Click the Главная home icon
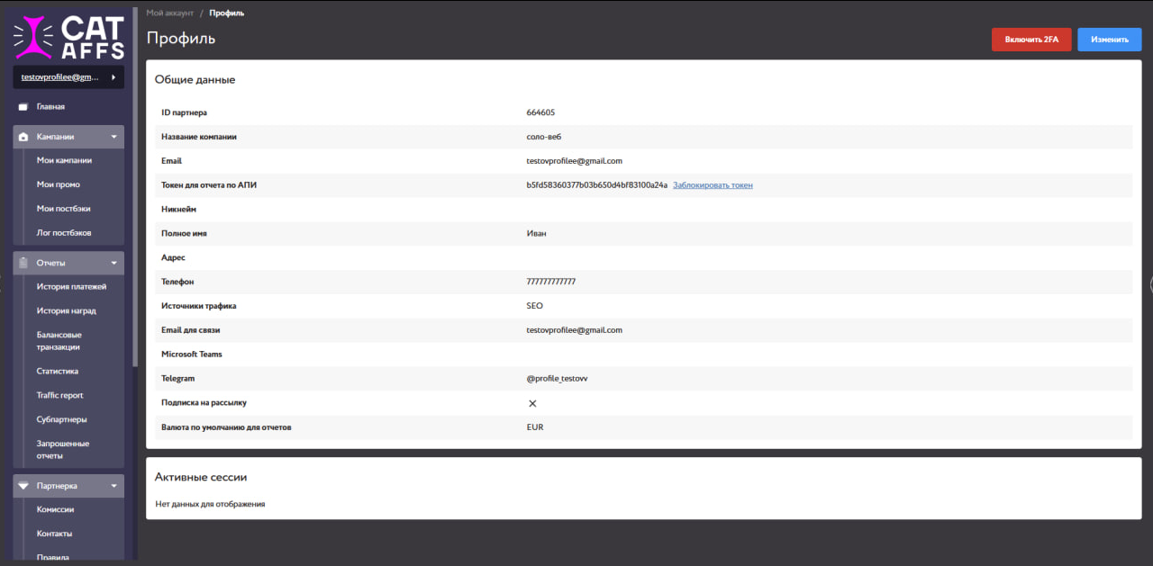Image resolution: width=1153 pixels, height=566 pixels. 23,107
